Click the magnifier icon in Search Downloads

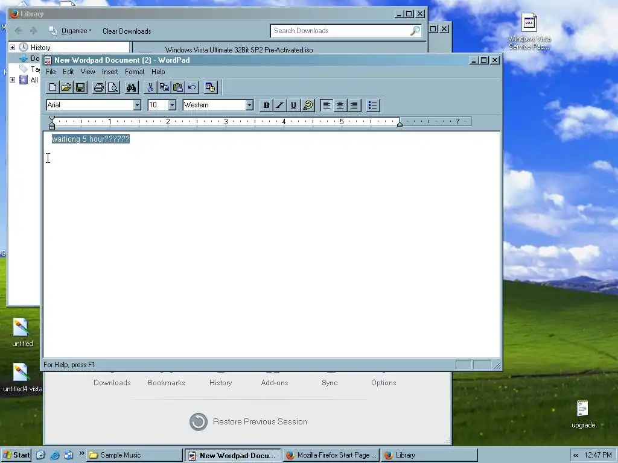point(415,31)
